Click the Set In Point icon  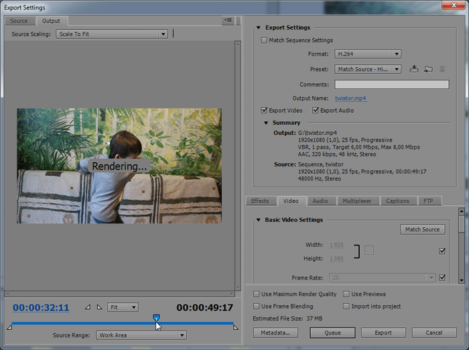pos(88,307)
